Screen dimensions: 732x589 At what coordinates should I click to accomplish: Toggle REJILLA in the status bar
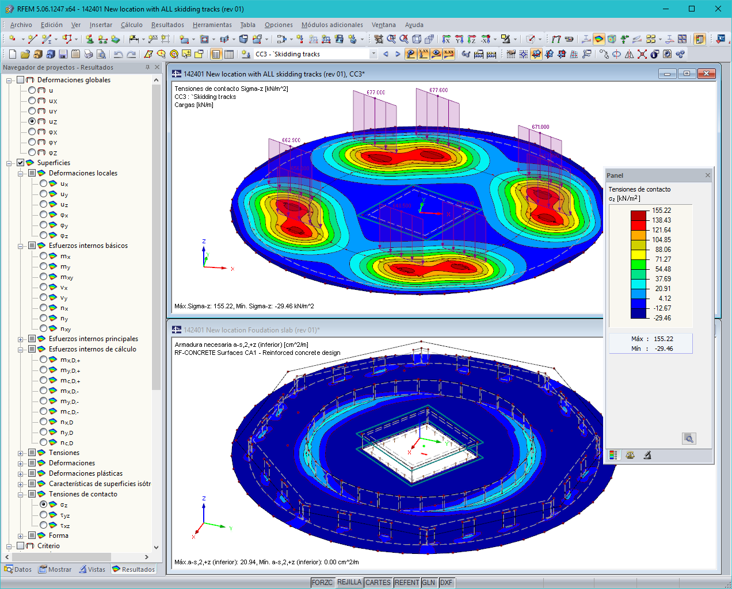click(350, 582)
